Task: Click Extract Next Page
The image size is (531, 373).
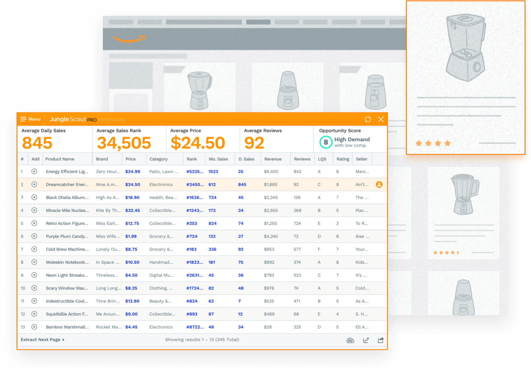Action: (42, 340)
